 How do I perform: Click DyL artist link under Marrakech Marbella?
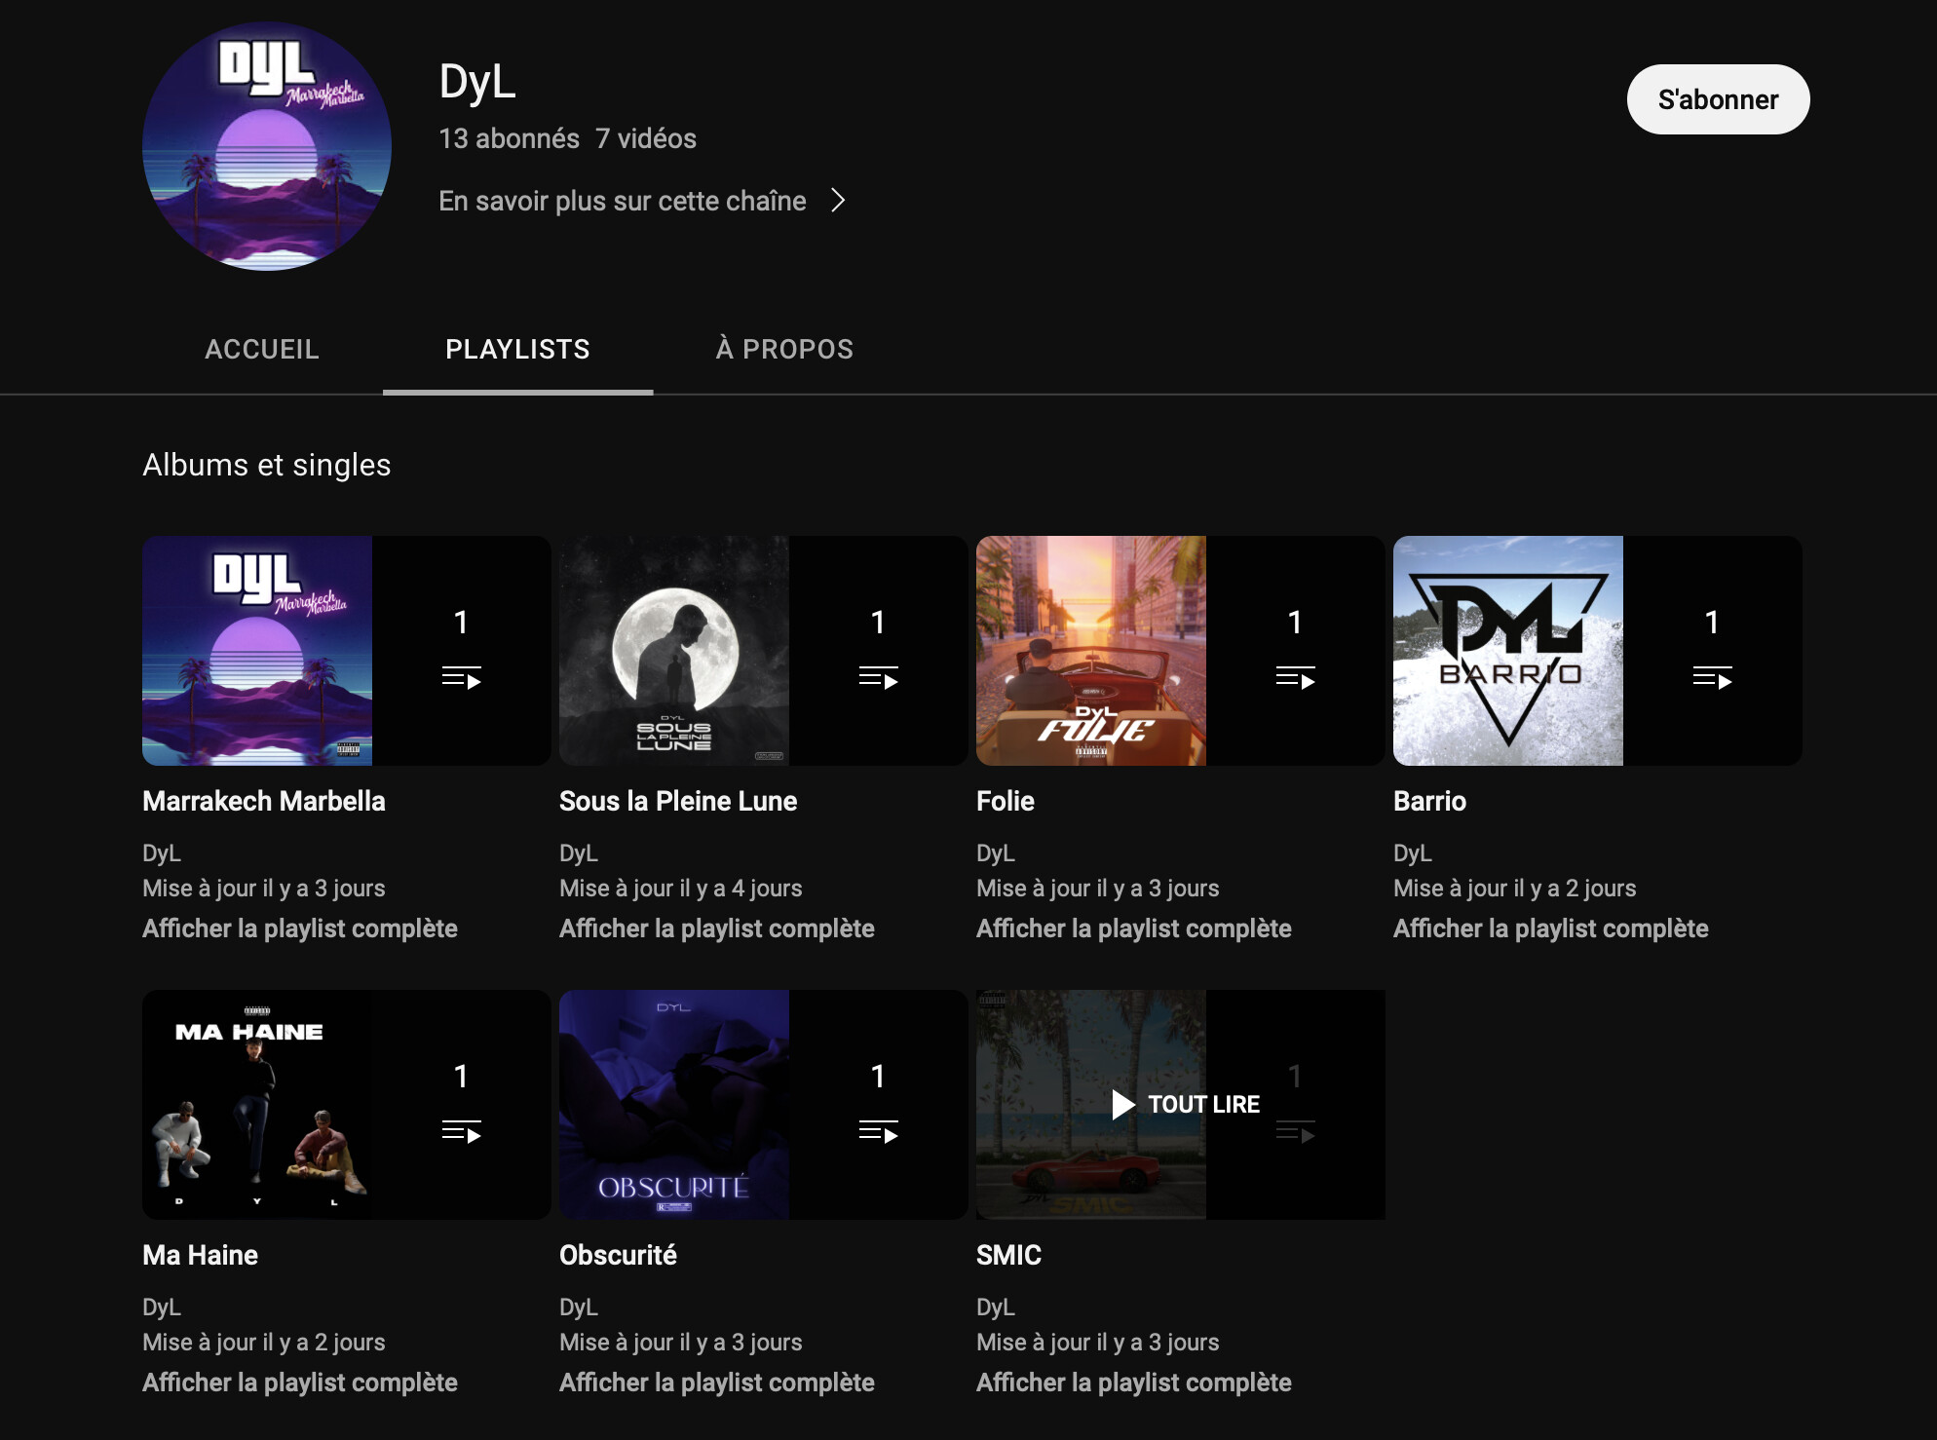pos(162,853)
